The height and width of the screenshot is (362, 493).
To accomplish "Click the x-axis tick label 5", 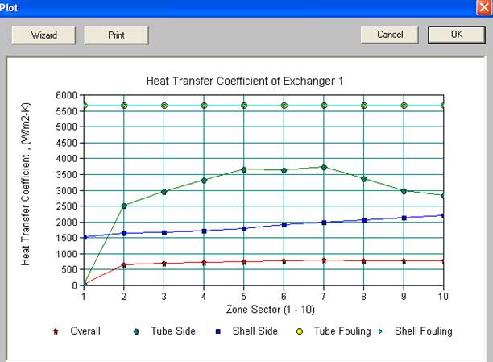I will point(244,296).
